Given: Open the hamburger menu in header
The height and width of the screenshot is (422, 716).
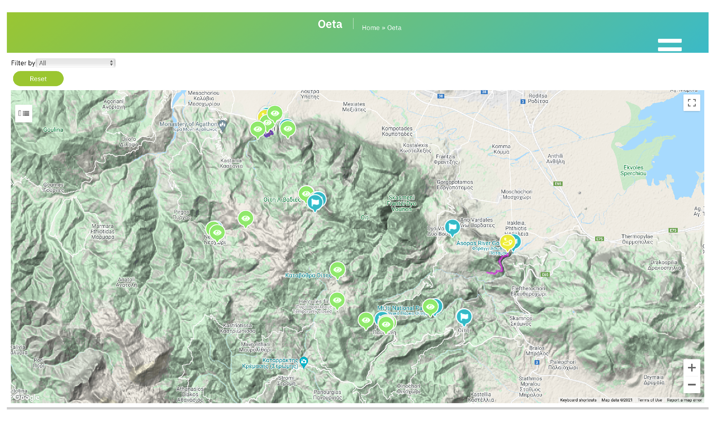Looking at the screenshot, I should [669, 45].
